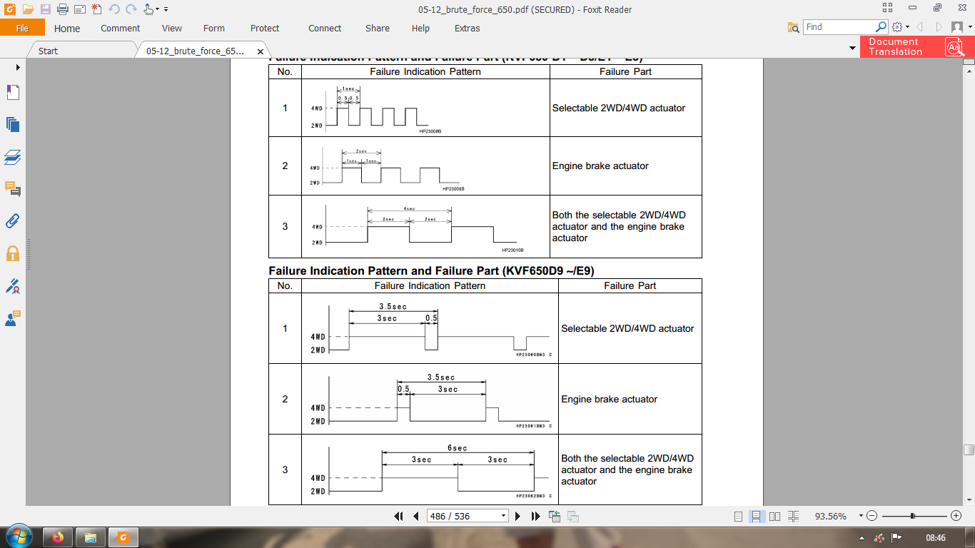
Task: Open the user account dropdown
Action: click(x=961, y=27)
